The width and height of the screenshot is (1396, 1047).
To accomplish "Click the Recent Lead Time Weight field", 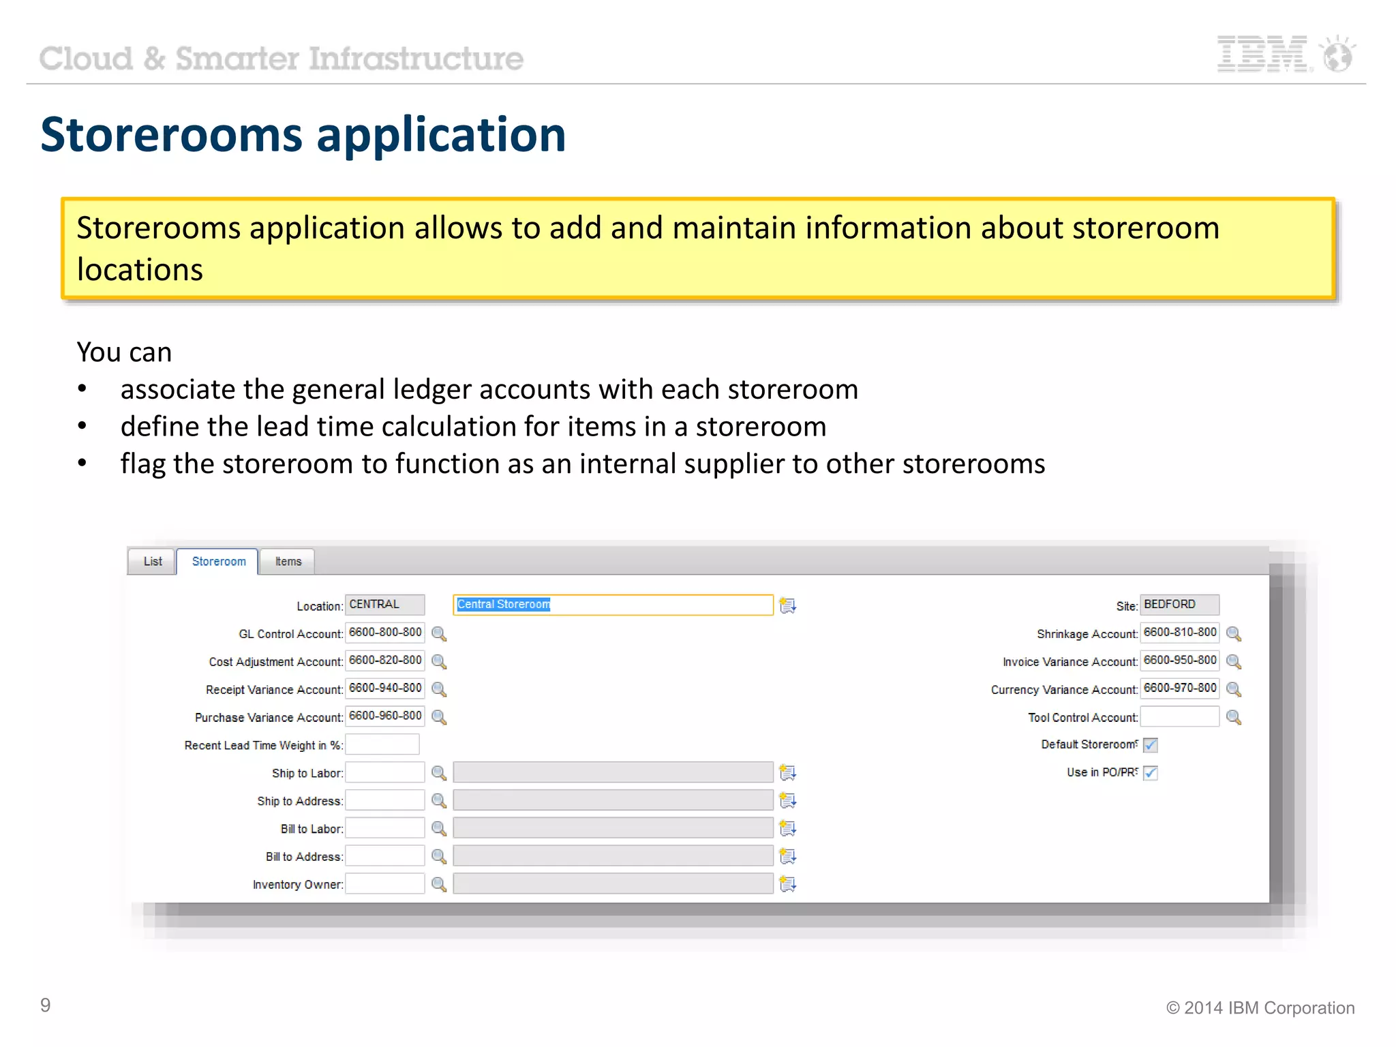I will pos(382,744).
